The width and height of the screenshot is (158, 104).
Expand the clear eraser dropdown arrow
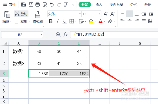(x=114, y=21)
